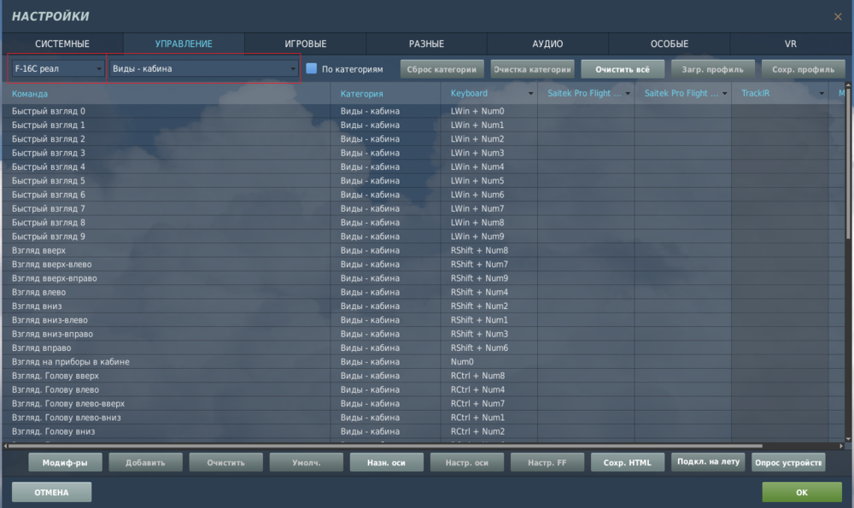This screenshot has width=854, height=508.
Task: Reset the category using 'Сброс категории'
Action: pos(443,68)
